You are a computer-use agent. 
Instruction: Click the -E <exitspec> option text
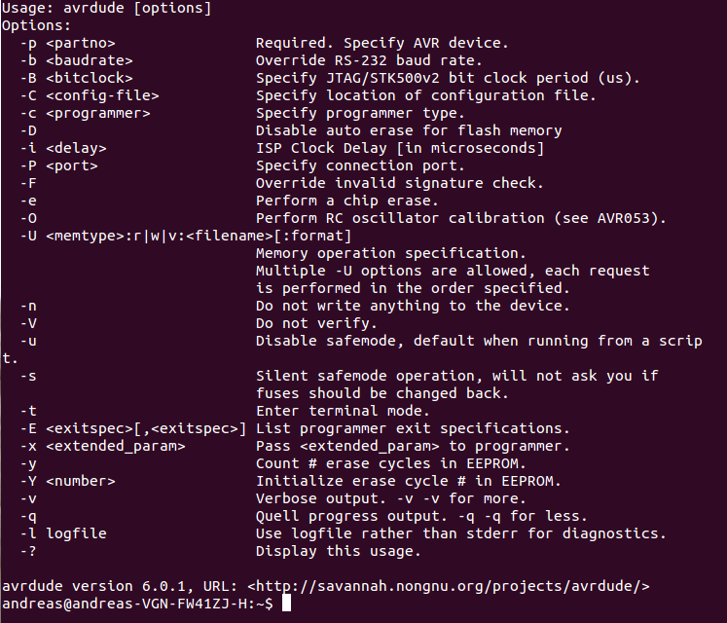(x=132, y=428)
